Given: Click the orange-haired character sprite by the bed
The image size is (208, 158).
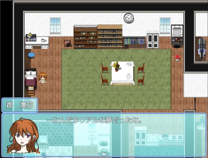Looking at the screenshot, I should click(x=42, y=78).
